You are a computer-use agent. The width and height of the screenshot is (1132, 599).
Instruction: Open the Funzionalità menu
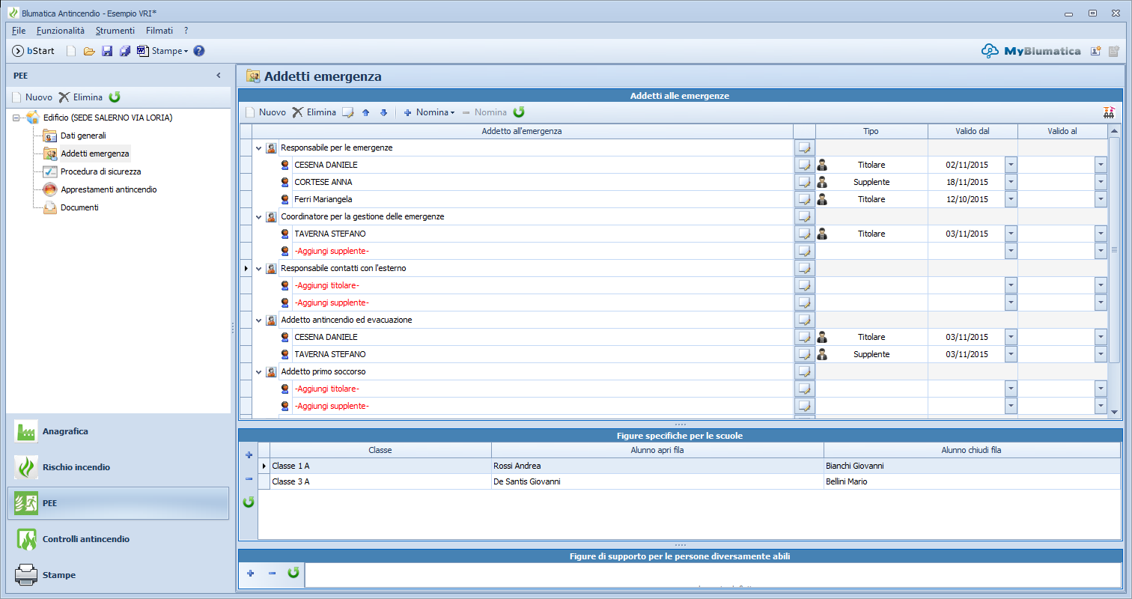61,31
